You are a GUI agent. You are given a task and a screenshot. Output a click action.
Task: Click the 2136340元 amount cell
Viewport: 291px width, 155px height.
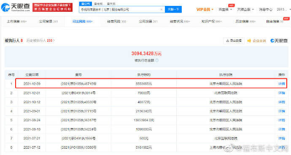(x=144, y=111)
